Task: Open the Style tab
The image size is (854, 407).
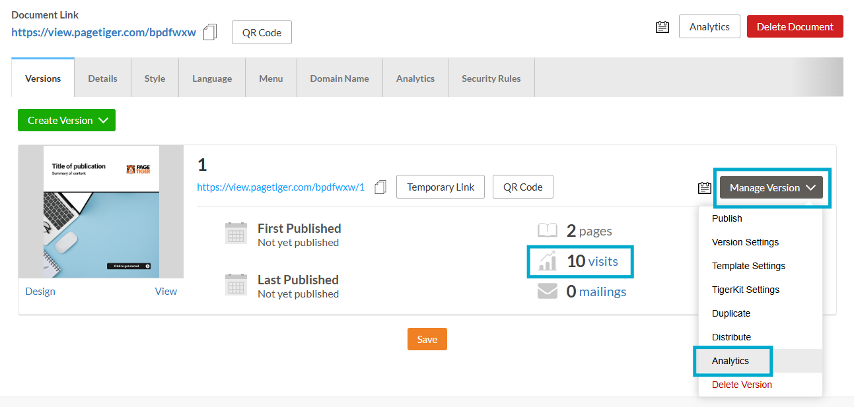Action: [155, 78]
